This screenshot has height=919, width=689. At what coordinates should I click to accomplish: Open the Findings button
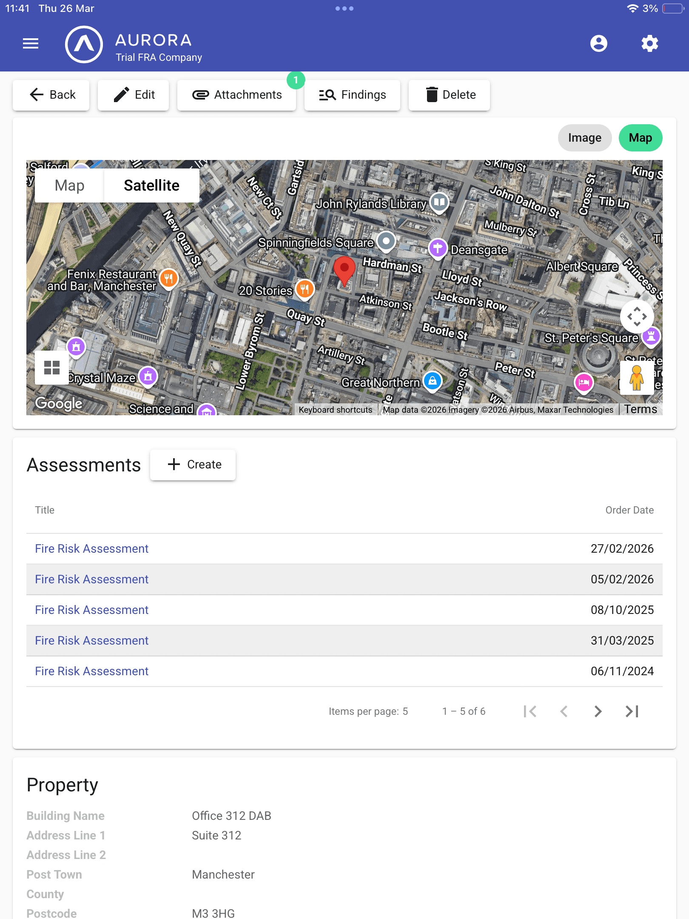coord(352,95)
